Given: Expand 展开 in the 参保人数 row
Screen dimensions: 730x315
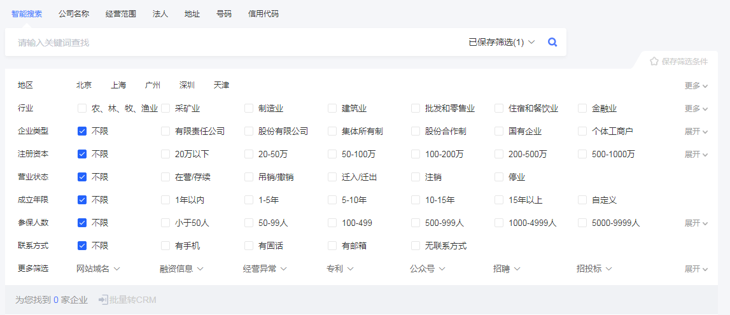Looking at the screenshot, I should (x=696, y=223).
